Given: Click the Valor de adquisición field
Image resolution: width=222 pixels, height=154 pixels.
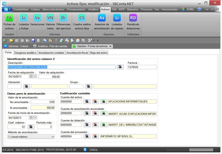Looking at the screenshot, I should (49, 77).
